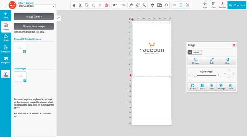This screenshot has width=247, height=137.
Task: Open Rotate options
Action: 192,87
